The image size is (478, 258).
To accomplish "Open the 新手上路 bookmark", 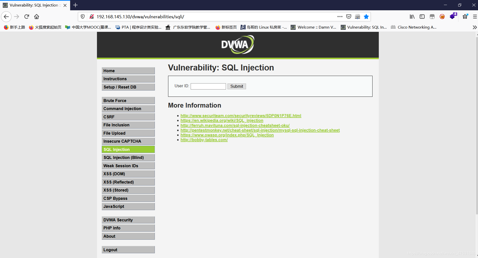I will [15, 27].
